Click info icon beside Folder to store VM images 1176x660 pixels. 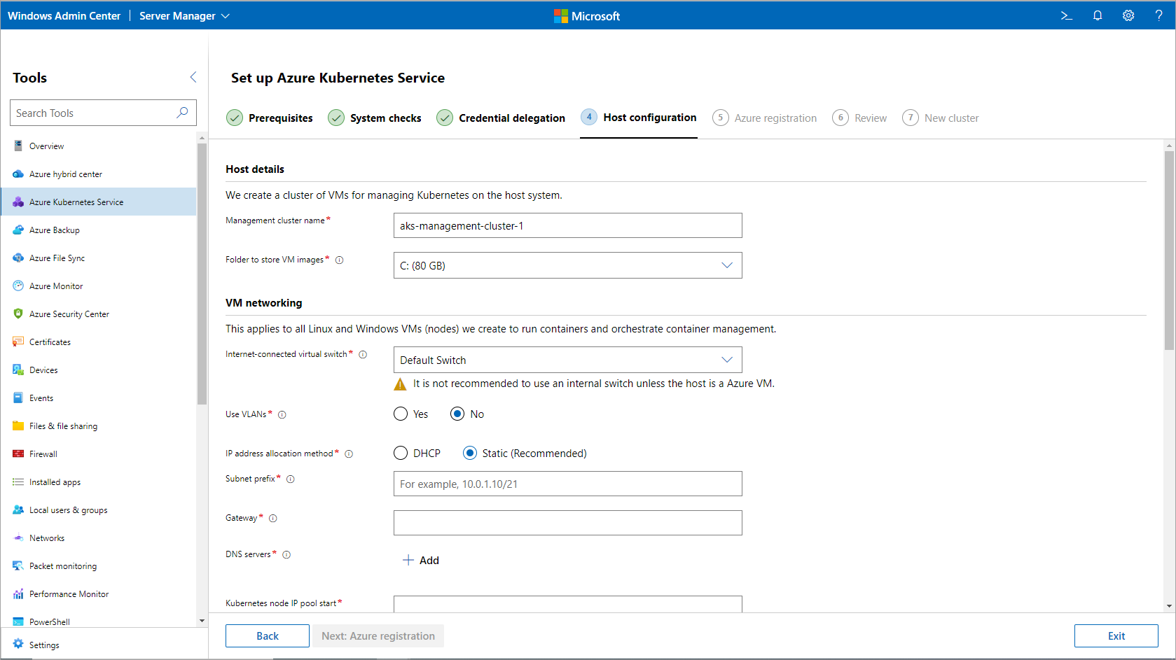(340, 260)
